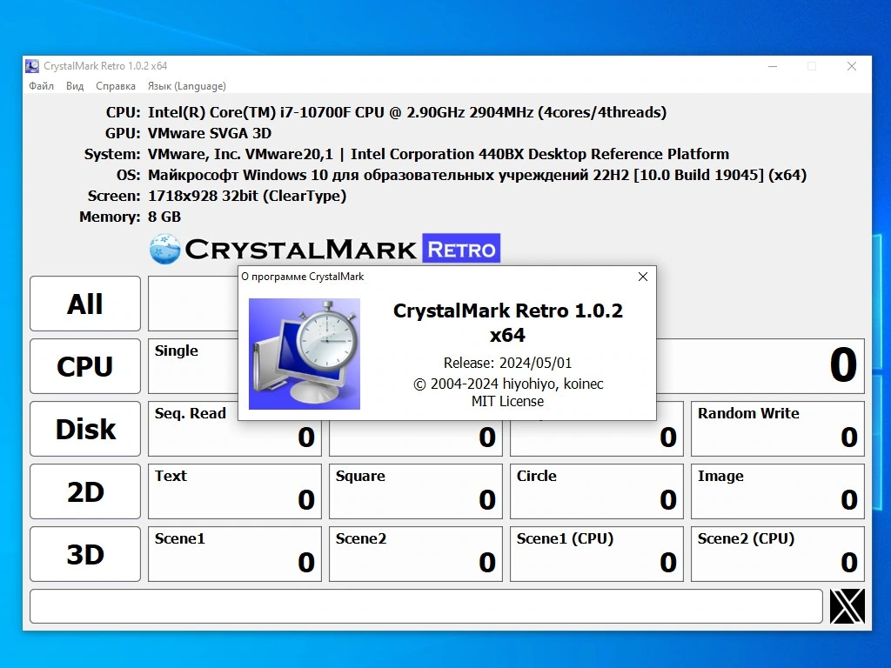This screenshot has width=891, height=668.
Task: Click the stopwatch computer image in About dialog
Action: tap(305, 354)
